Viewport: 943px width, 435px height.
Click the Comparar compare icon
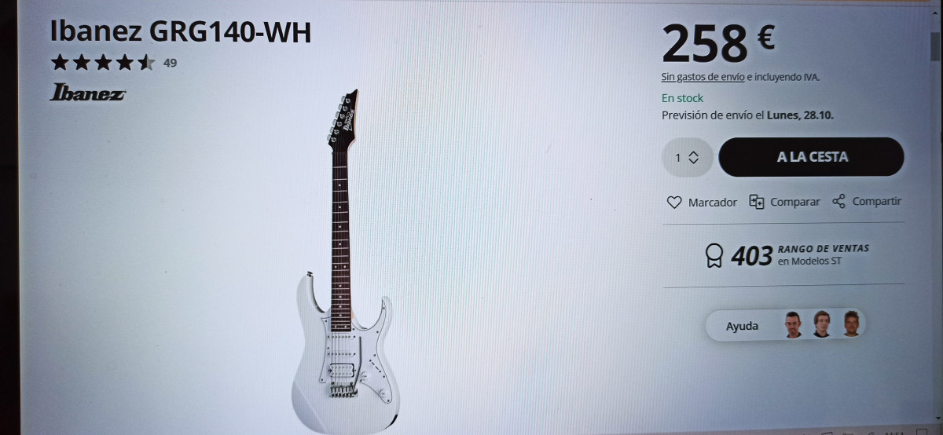(757, 201)
